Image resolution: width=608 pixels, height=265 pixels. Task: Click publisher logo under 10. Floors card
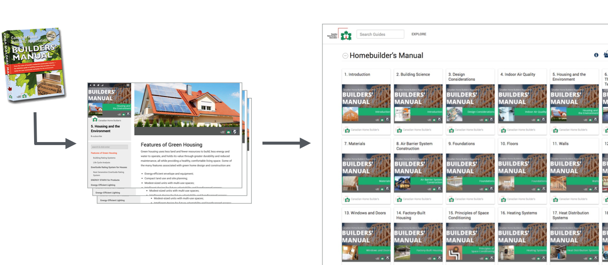click(503, 199)
